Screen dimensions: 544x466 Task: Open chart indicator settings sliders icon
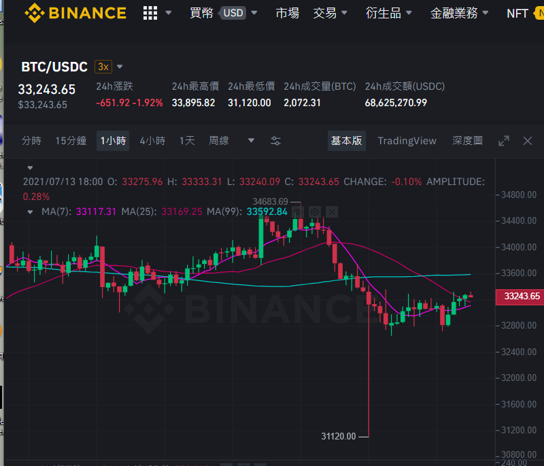coord(276,141)
